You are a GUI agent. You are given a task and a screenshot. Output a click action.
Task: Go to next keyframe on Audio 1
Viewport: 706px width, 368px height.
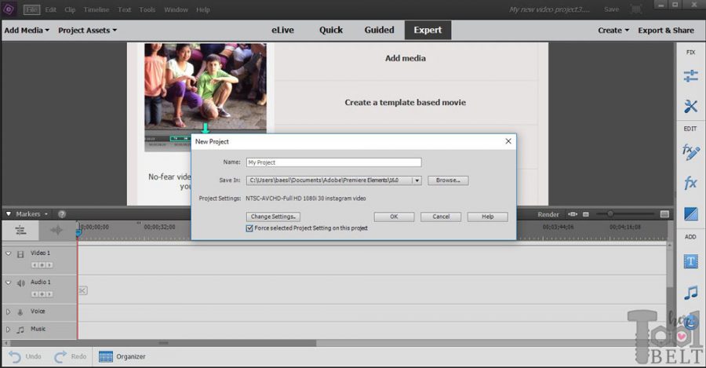pos(49,294)
